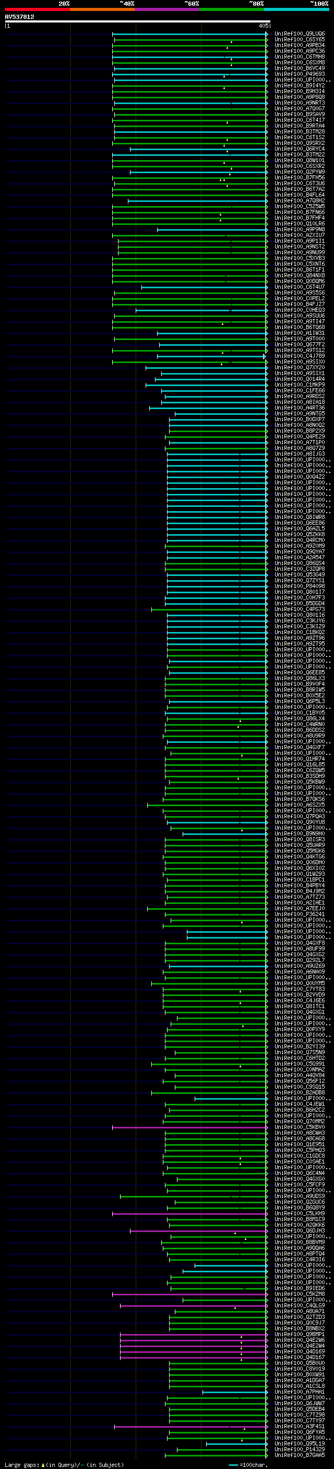334x1469 pixels.
Task: Open hit UniRef100_C5Z5W5
Action: pyautogui.click(x=300, y=207)
